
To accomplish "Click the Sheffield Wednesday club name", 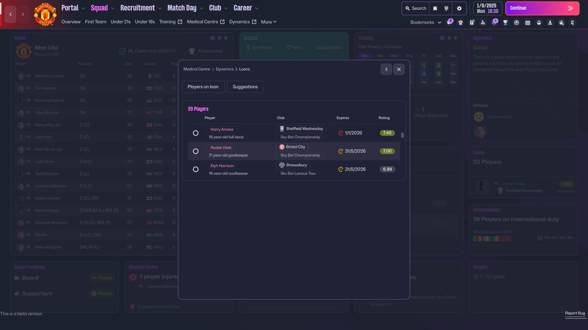I will pos(305,129).
